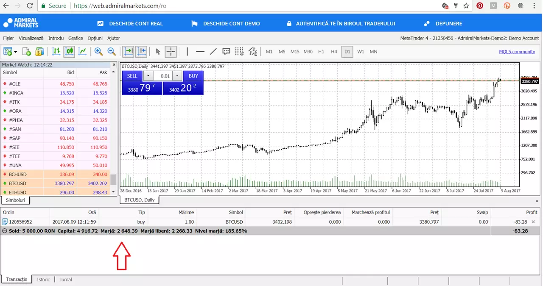Decrease lot volume with down arrow
The width and height of the screenshot is (543, 286).
[x=148, y=76]
